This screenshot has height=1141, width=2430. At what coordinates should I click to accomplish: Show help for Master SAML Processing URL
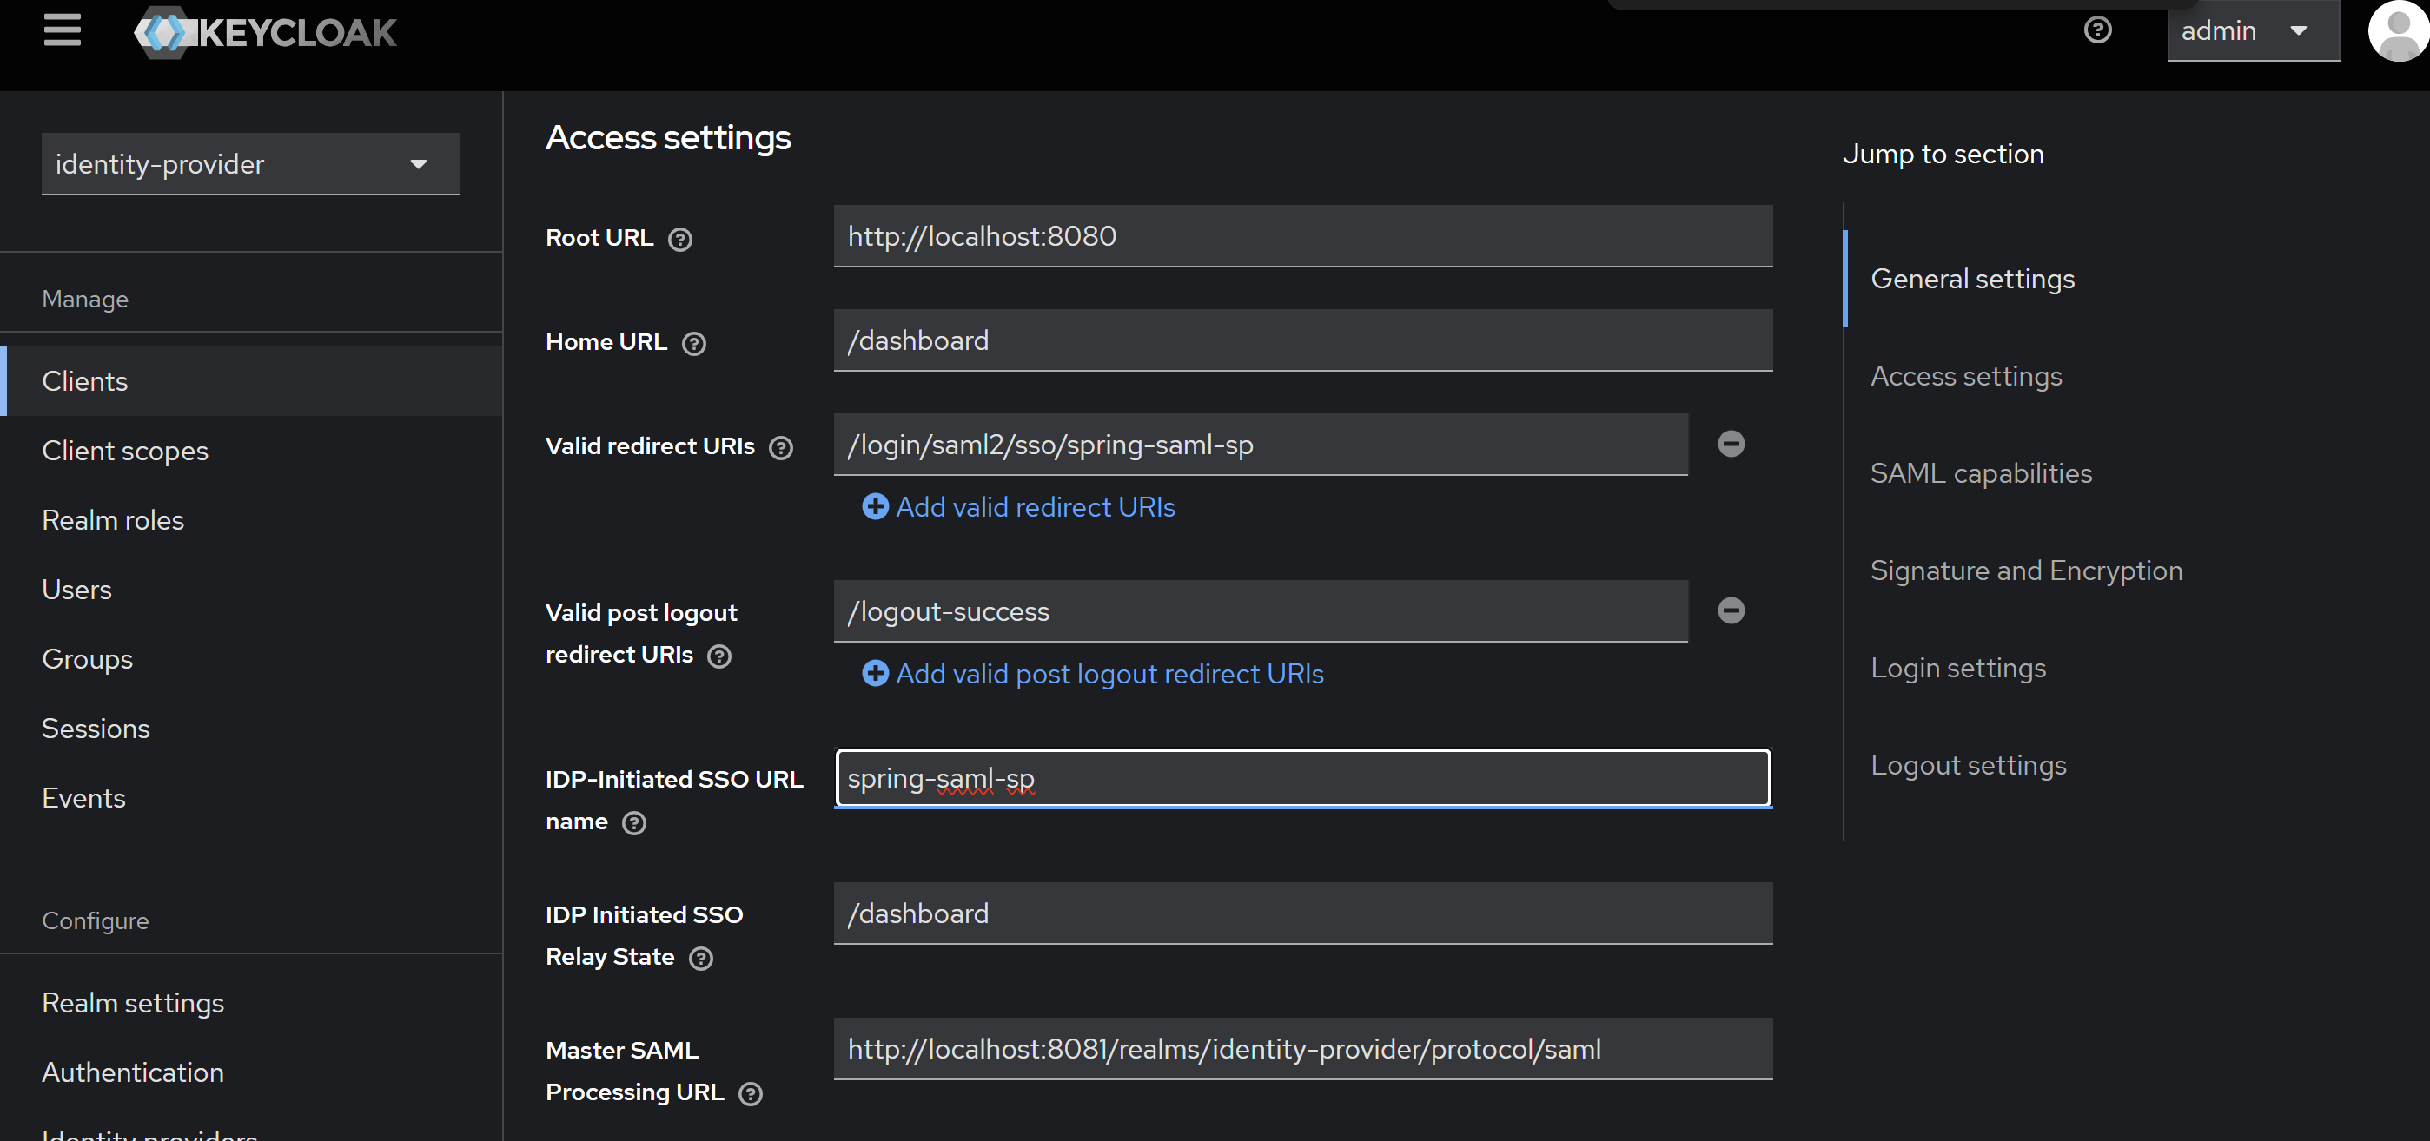coord(751,1094)
